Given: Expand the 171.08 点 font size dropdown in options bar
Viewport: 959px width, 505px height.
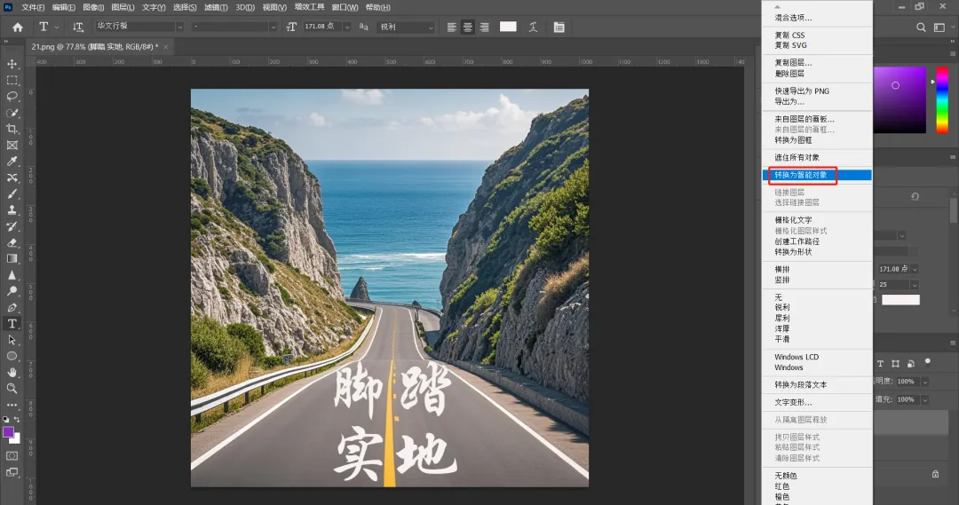Looking at the screenshot, I should [x=347, y=27].
